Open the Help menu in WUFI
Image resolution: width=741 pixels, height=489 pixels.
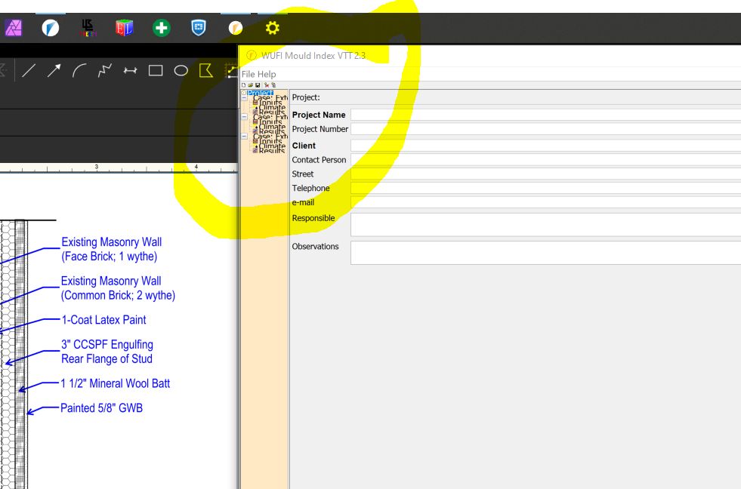pyautogui.click(x=267, y=74)
